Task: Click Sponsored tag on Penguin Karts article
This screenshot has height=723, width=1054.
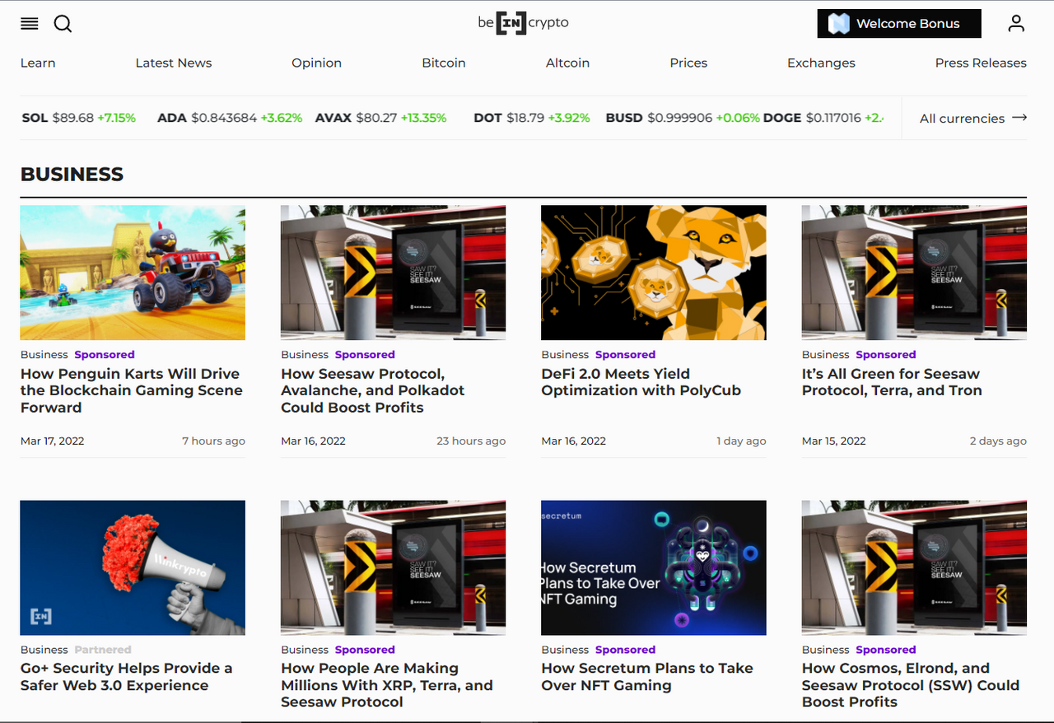Action: pyautogui.click(x=105, y=355)
